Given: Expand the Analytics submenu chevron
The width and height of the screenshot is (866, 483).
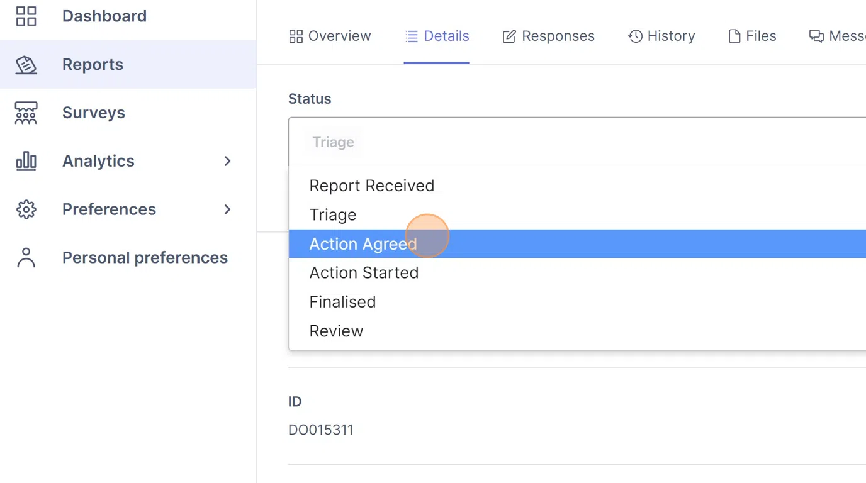Looking at the screenshot, I should click(x=228, y=161).
